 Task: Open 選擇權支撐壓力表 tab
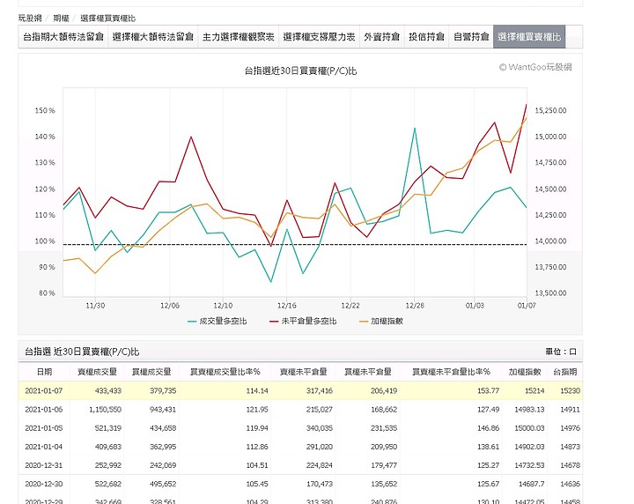pos(319,37)
